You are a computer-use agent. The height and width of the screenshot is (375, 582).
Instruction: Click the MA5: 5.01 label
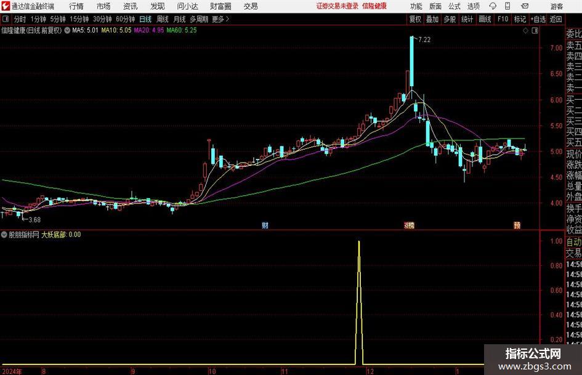(x=85, y=30)
